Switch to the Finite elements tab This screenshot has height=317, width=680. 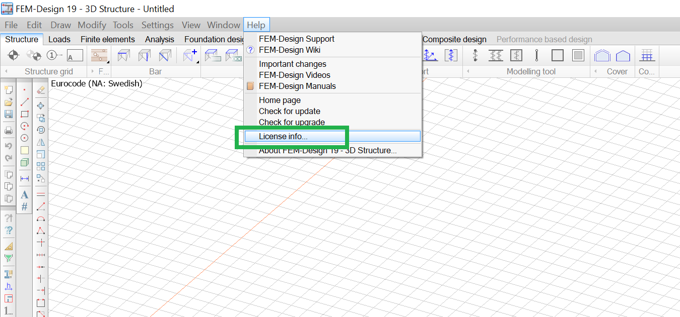tap(108, 39)
